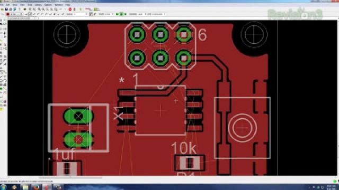The width and height of the screenshot is (339, 190).
Task: Click the Windows Start button
Action: pos(3,187)
